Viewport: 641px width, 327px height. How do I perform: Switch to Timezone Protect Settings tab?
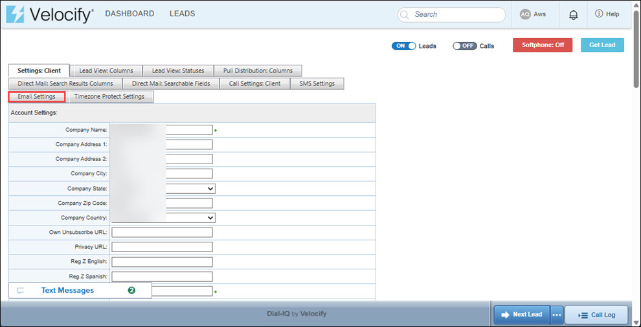tap(109, 96)
